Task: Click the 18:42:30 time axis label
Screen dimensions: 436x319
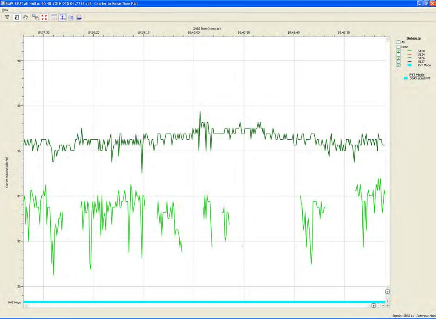Action: coord(344,32)
